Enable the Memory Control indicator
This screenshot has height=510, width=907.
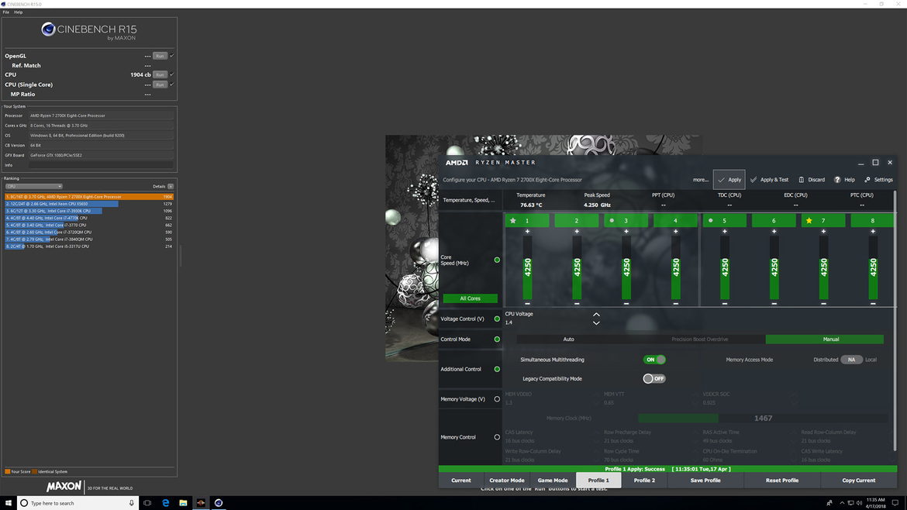[497, 437]
